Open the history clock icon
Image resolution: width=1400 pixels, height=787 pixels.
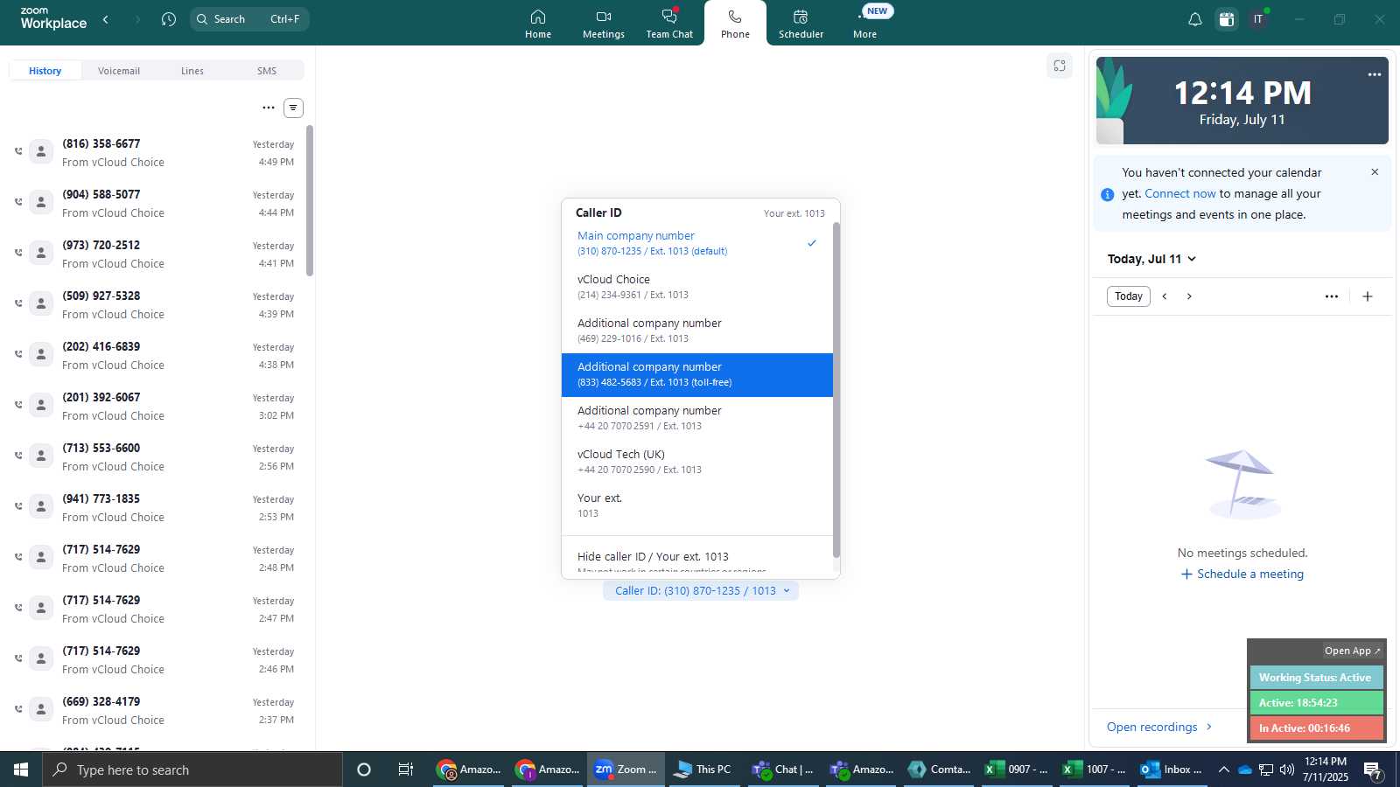(x=169, y=19)
